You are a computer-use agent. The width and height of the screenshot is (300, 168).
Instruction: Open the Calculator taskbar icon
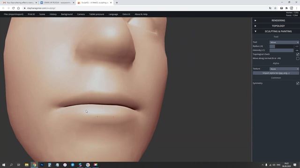50,165
